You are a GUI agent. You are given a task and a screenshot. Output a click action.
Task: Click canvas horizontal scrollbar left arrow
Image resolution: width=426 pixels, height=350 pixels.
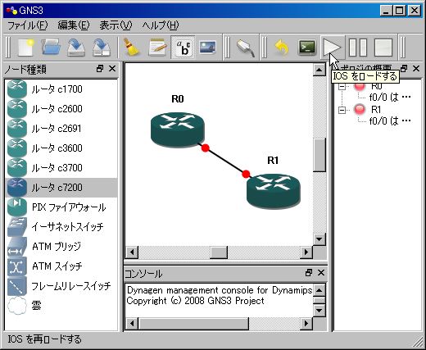[x=132, y=252]
